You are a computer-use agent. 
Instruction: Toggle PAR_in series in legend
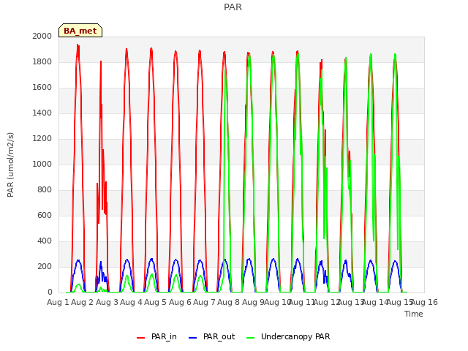tap(164, 336)
